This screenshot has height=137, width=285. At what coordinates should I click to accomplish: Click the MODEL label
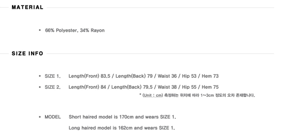(x=52, y=117)
